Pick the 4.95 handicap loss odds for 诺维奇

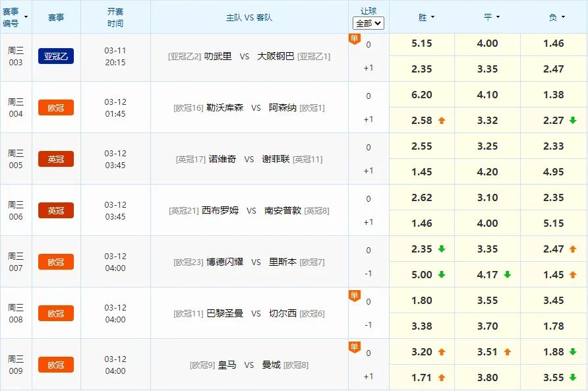pyautogui.click(x=553, y=172)
